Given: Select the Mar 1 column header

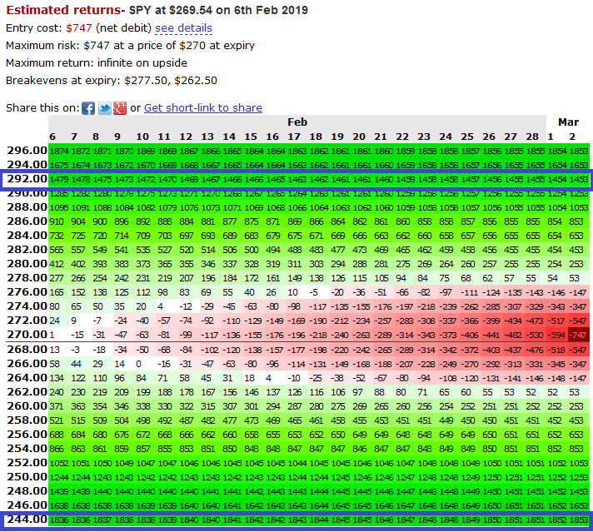Looking at the screenshot, I should pos(551,137).
